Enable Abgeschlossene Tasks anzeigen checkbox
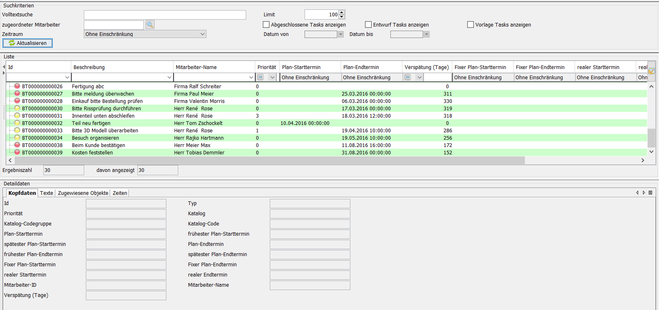The width and height of the screenshot is (659, 310). click(x=266, y=25)
